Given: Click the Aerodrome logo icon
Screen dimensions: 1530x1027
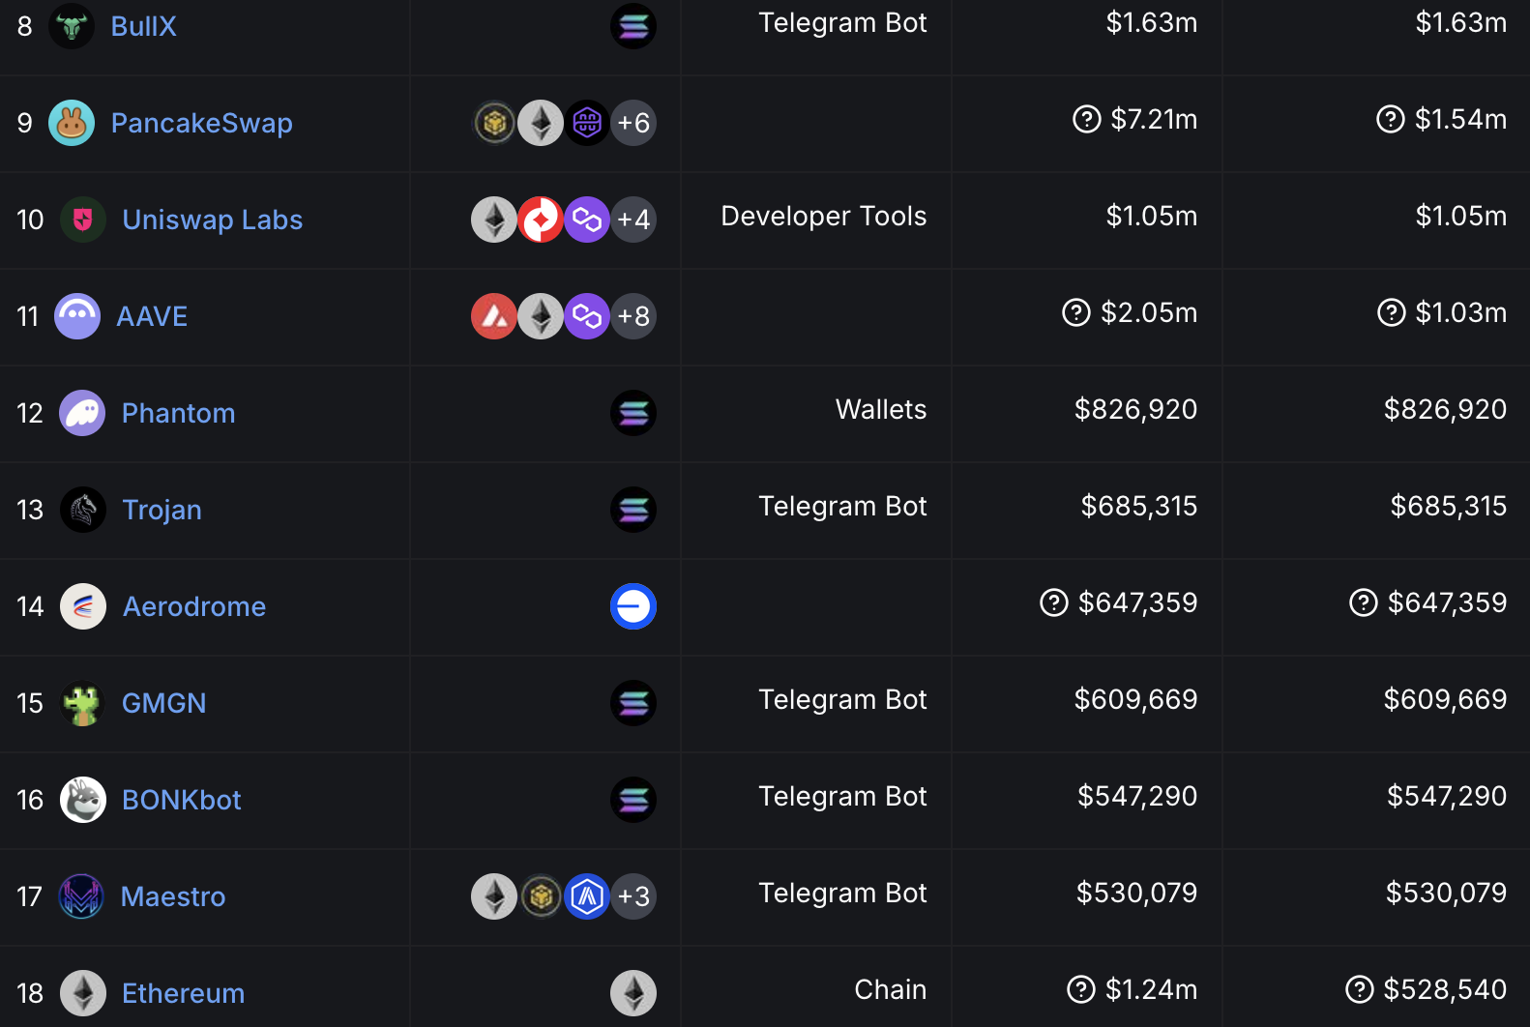Looking at the screenshot, I should pos(83,606).
